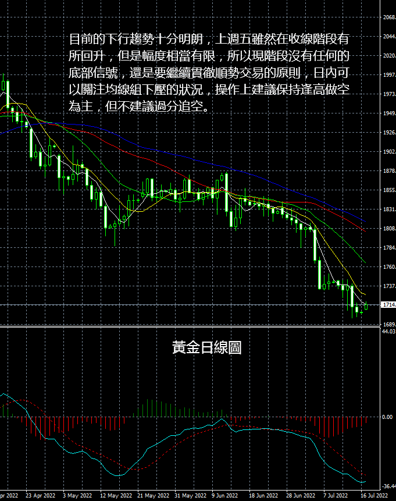Click the 1737 price axis label
This screenshot has height=501, width=396.
[x=389, y=286]
